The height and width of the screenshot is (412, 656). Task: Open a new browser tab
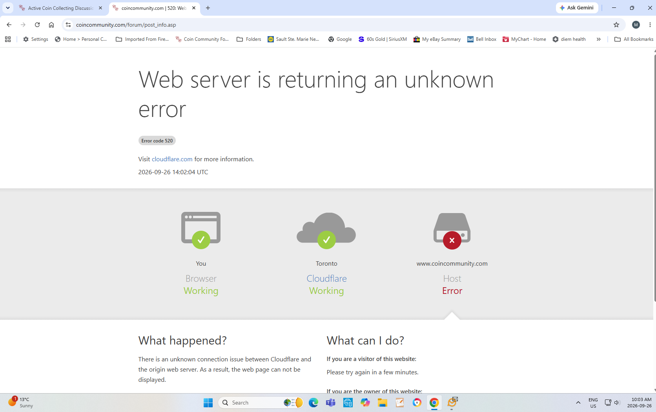pos(208,8)
